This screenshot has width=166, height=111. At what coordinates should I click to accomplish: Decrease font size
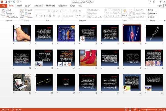[57, 11]
